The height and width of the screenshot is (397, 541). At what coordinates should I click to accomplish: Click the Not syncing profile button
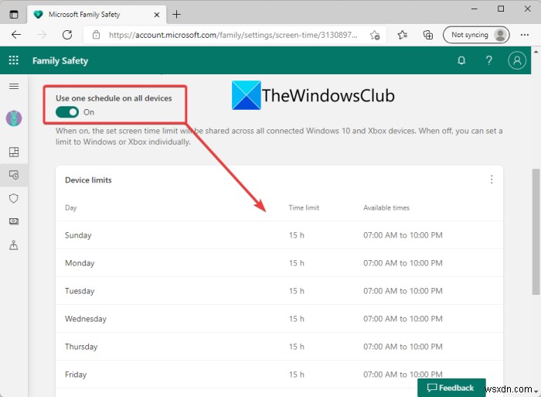pos(476,35)
